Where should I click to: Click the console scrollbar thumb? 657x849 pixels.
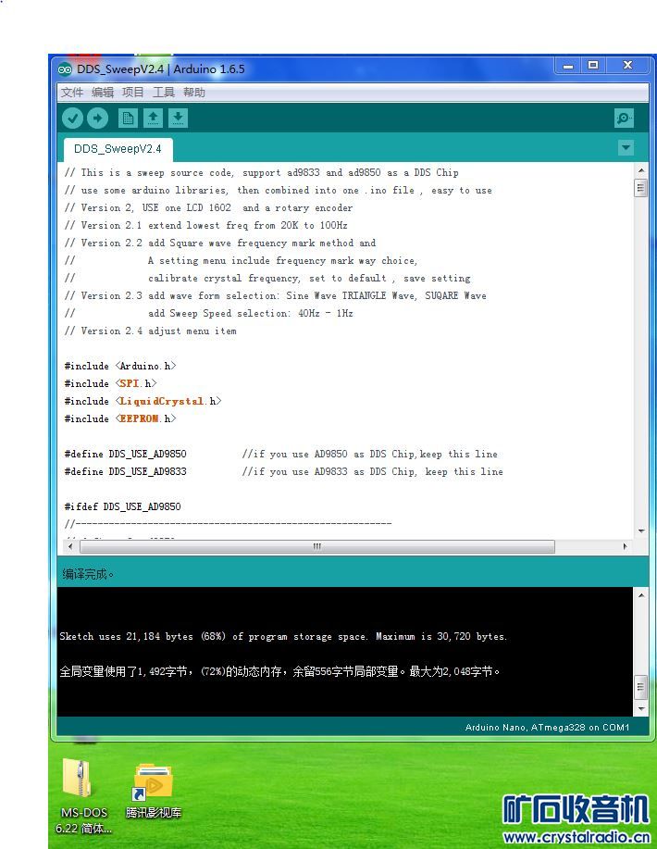click(x=640, y=687)
